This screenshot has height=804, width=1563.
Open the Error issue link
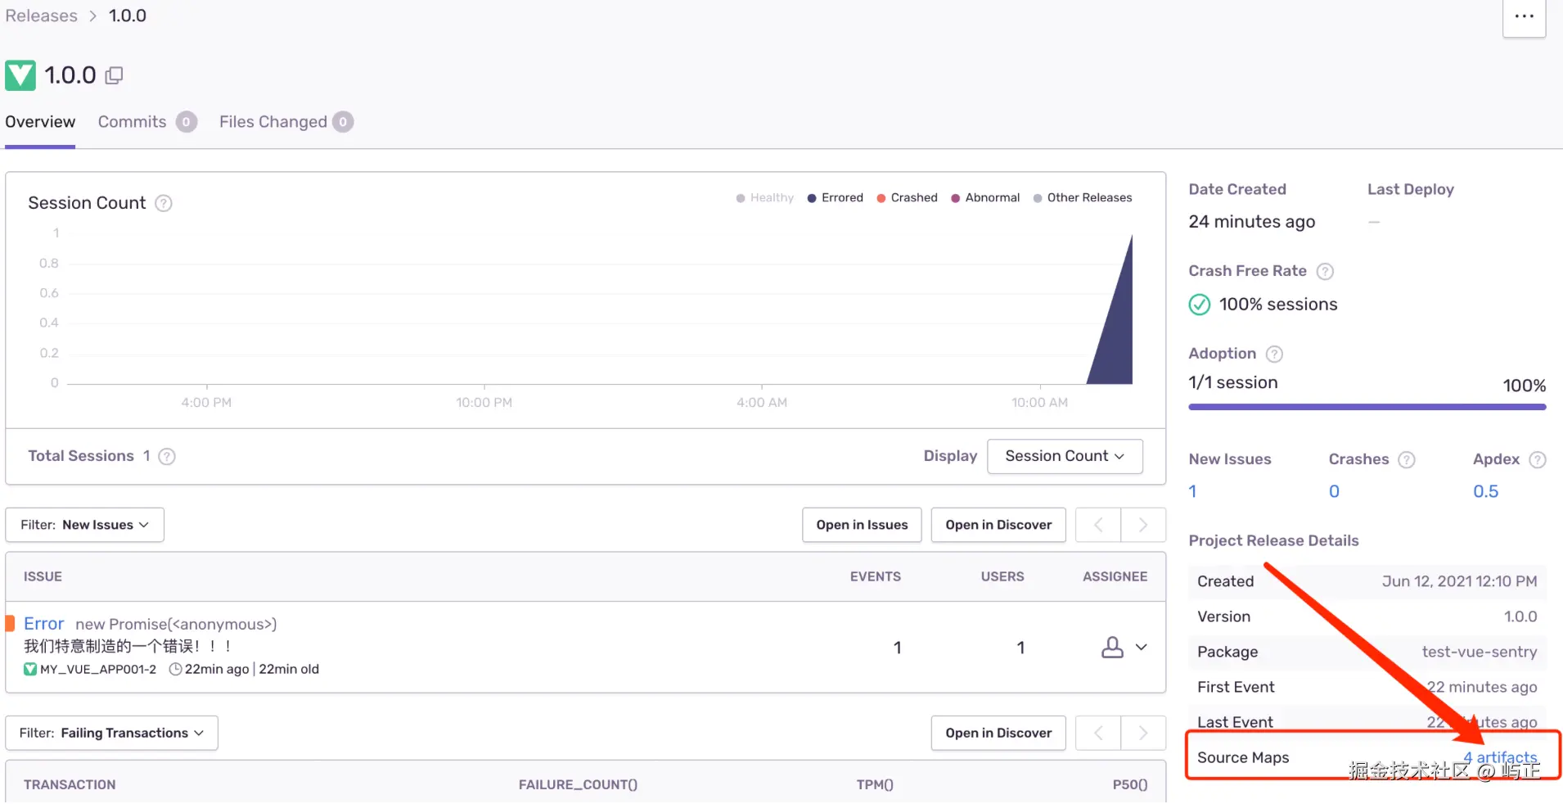[x=43, y=624]
